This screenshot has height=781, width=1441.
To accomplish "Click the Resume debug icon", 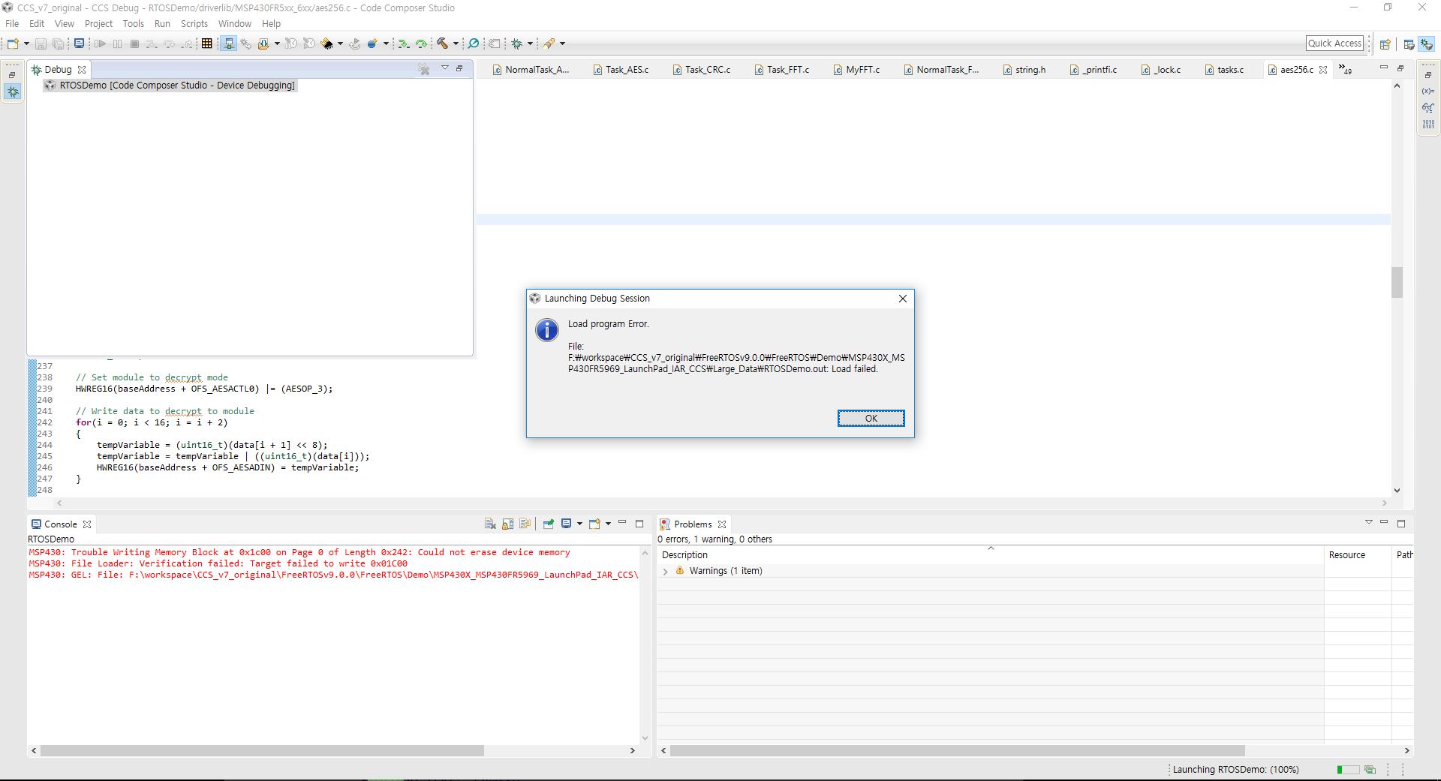I will click(100, 44).
